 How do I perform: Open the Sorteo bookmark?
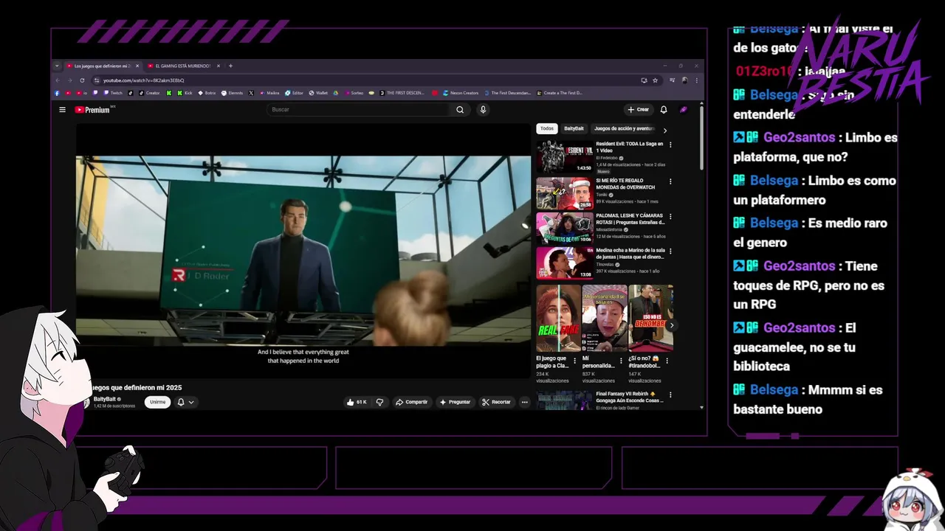[353, 93]
